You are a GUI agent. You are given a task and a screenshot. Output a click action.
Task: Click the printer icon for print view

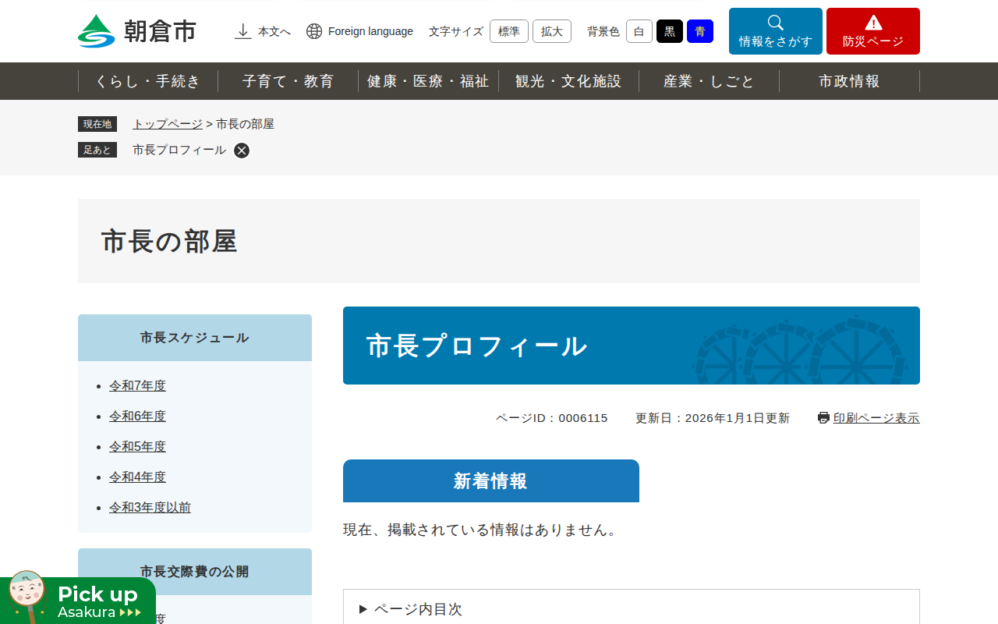823,418
